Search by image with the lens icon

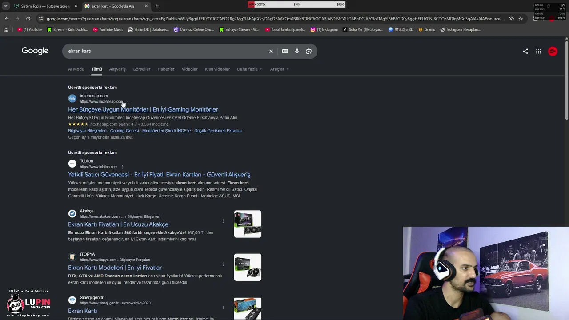309,51
